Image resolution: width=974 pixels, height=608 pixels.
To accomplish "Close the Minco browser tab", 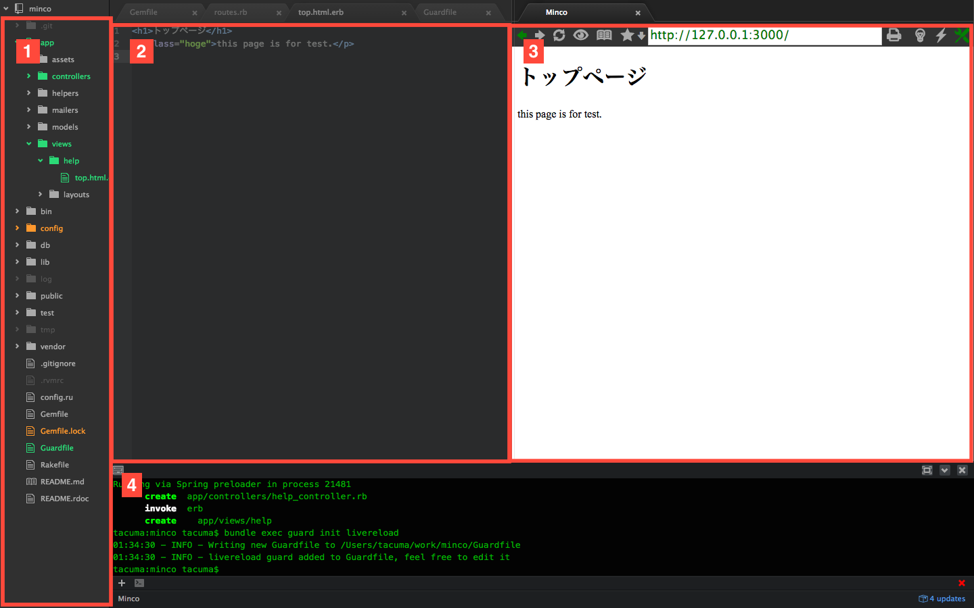I will (638, 13).
